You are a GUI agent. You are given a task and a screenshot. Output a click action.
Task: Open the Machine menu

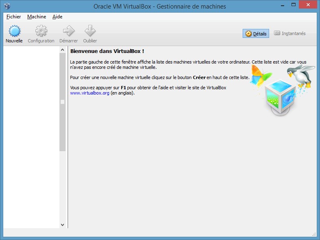[37, 17]
